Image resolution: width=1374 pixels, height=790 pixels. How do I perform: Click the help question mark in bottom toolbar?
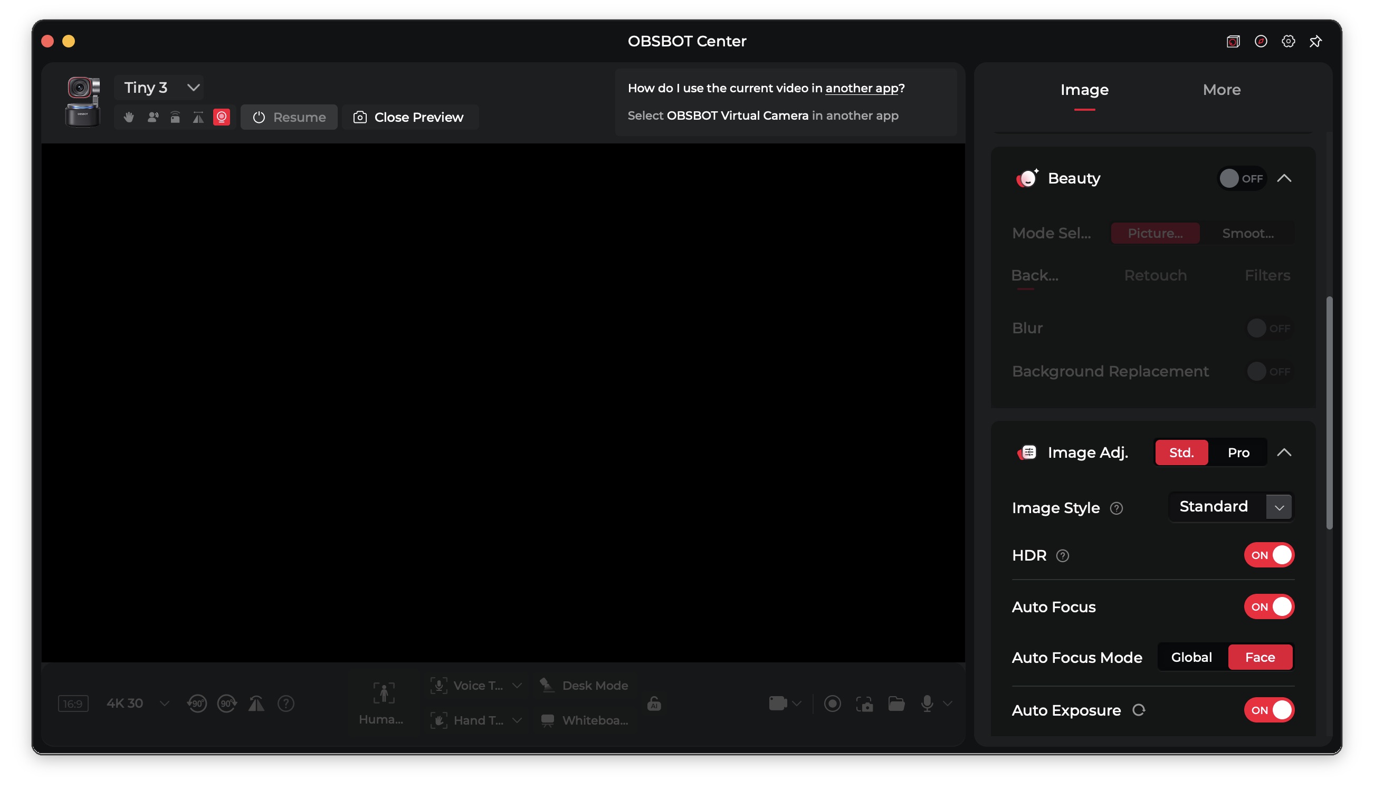point(285,704)
